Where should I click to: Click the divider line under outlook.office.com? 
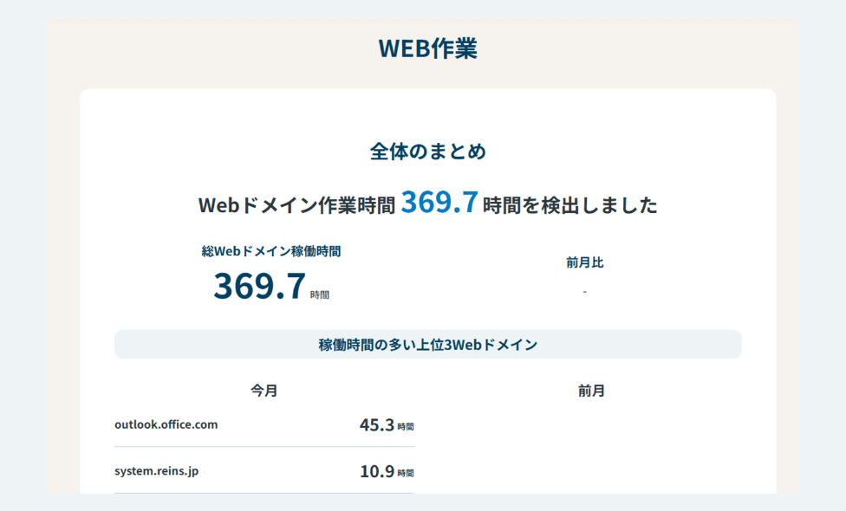[264, 447]
